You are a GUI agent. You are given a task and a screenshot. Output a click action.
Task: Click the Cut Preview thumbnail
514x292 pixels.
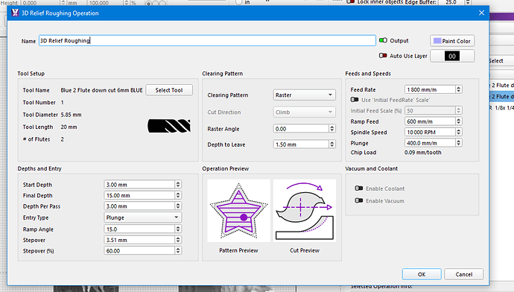305,211
